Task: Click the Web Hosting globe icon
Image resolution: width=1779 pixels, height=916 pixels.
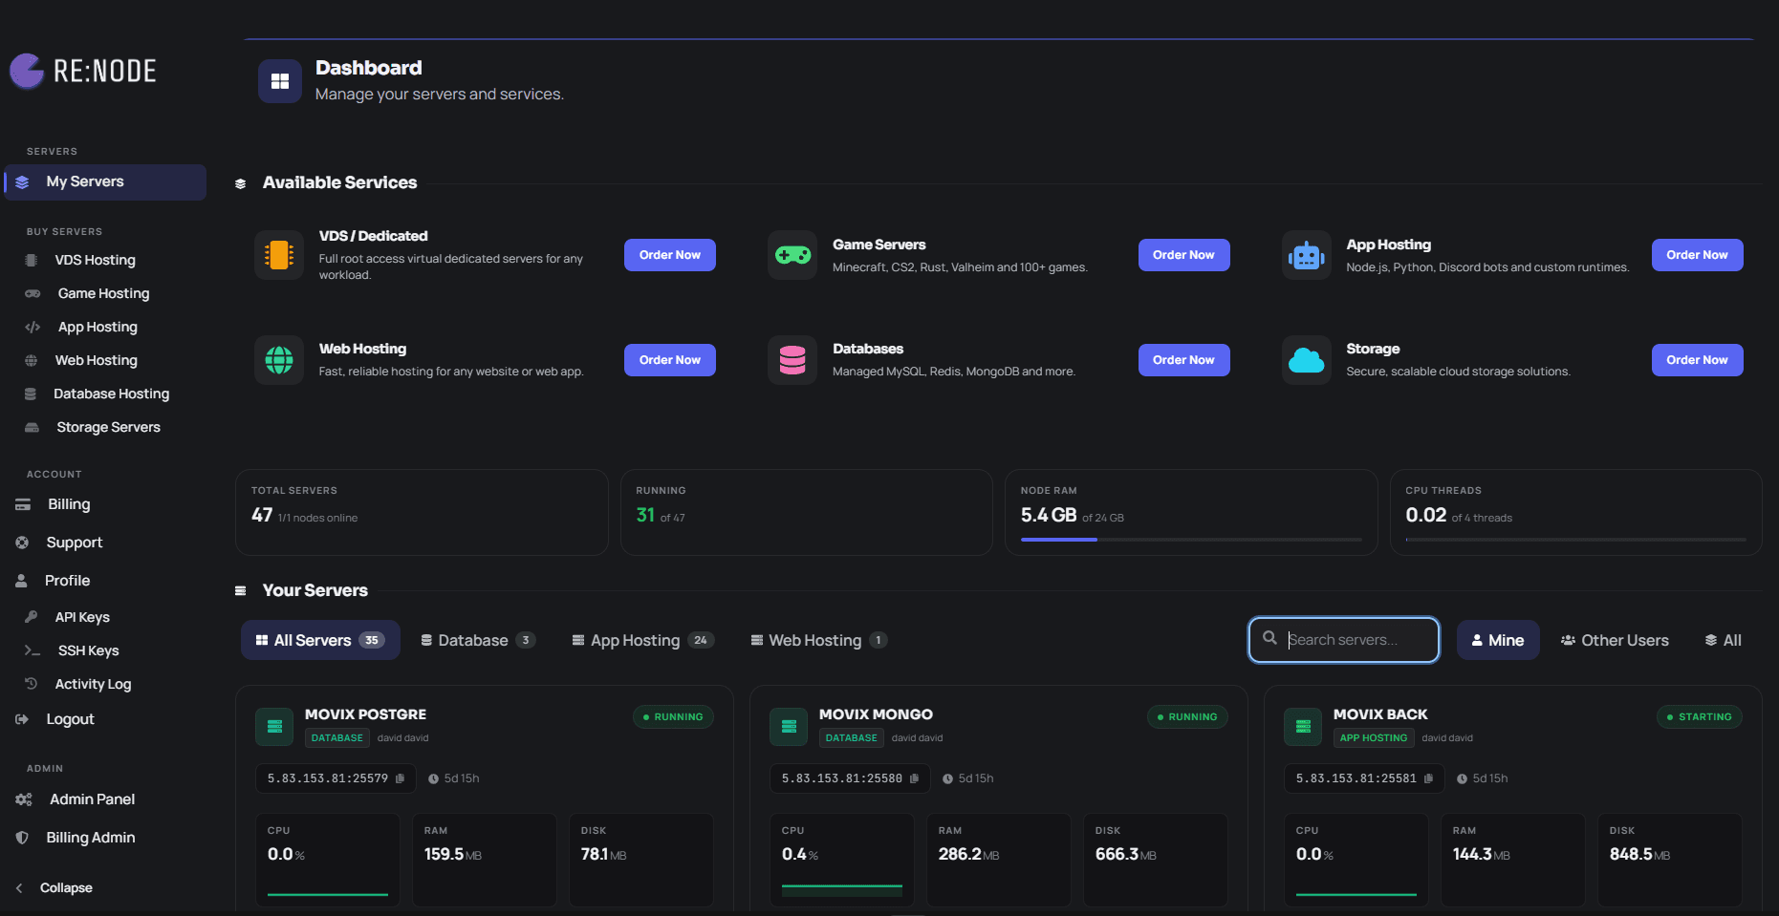Action: (279, 360)
